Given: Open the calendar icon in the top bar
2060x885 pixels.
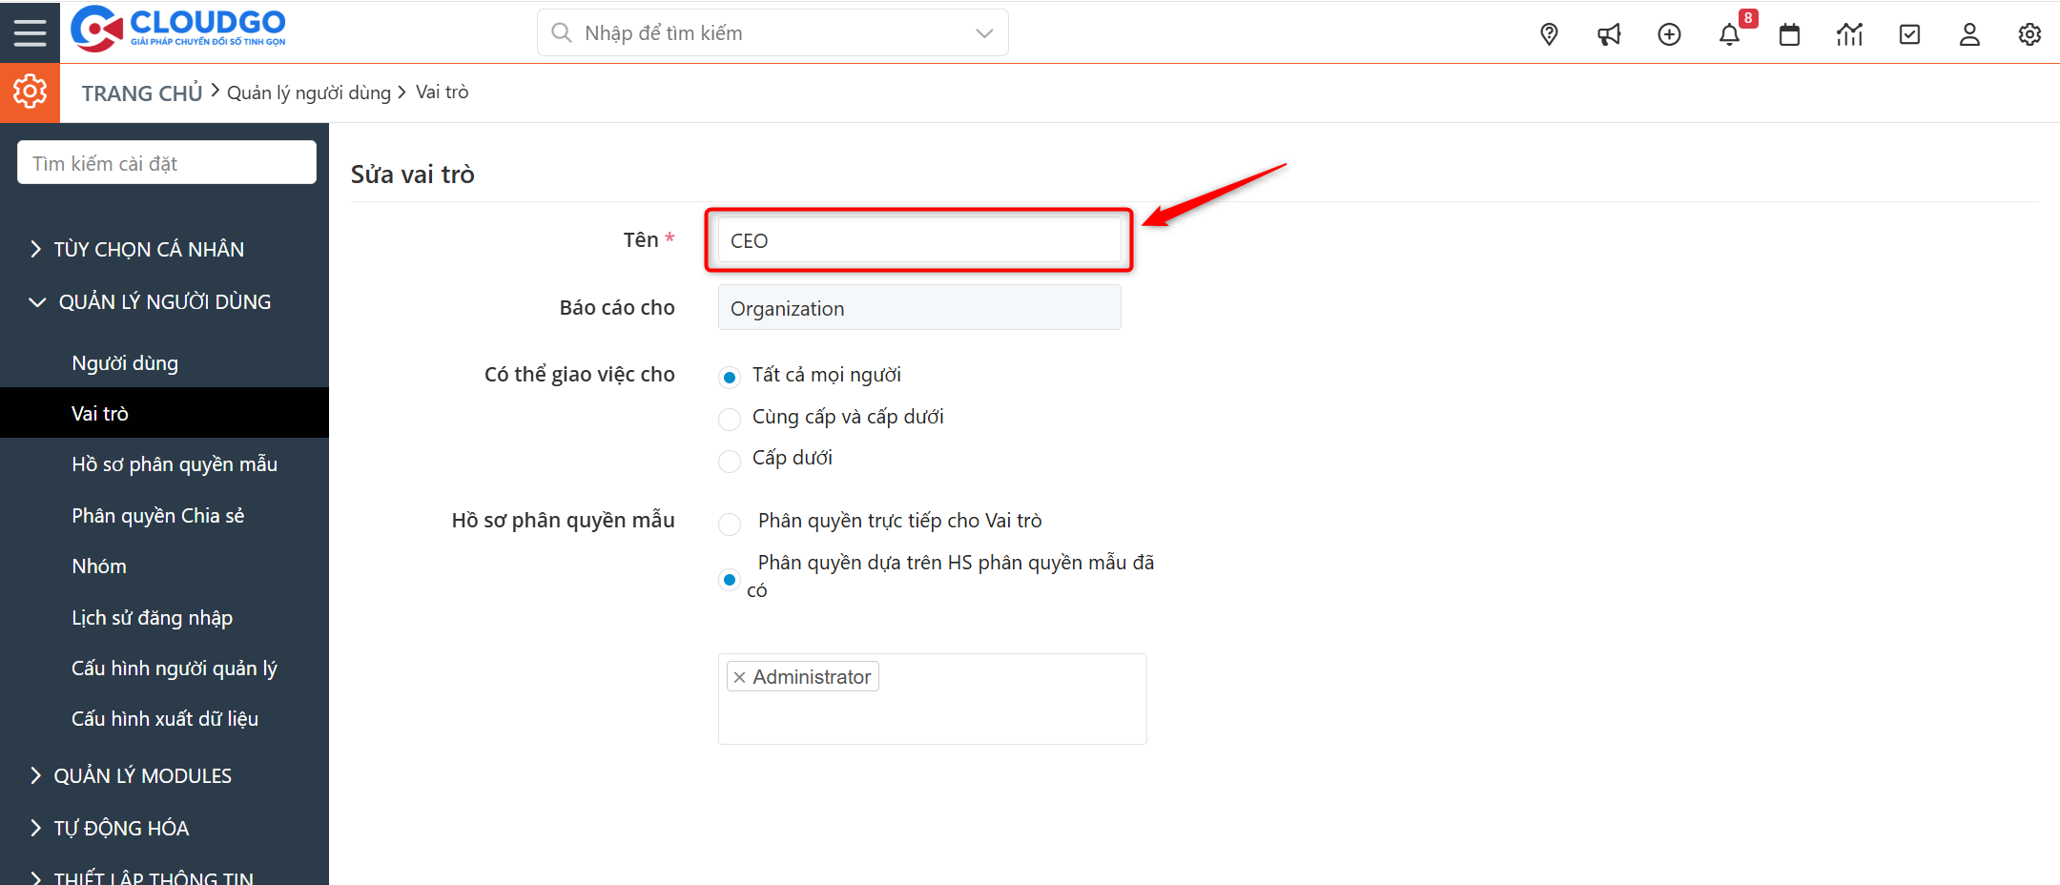Looking at the screenshot, I should [x=1789, y=32].
